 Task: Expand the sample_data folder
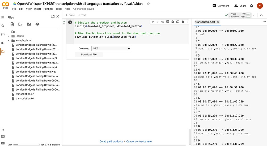tap(8, 41)
